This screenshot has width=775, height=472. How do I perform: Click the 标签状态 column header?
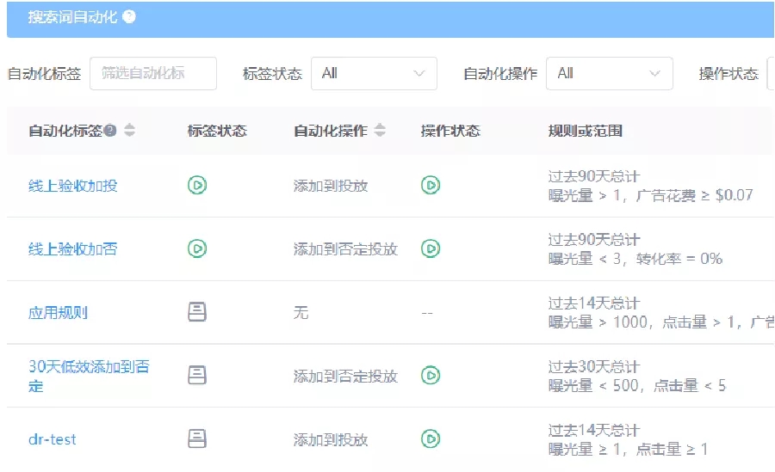(x=217, y=131)
